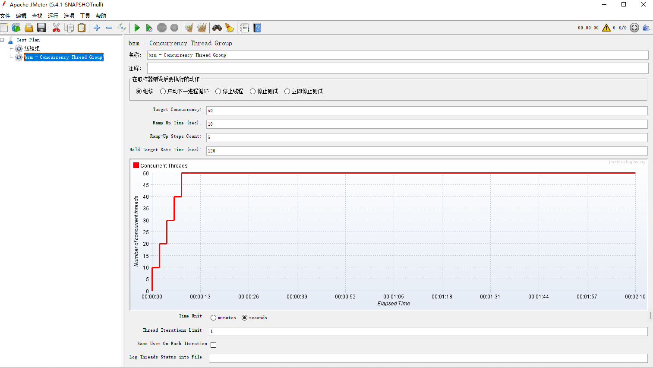This screenshot has width=653, height=368.
Task: Click the 0/0 active threads counter
Action: coord(623,28)
